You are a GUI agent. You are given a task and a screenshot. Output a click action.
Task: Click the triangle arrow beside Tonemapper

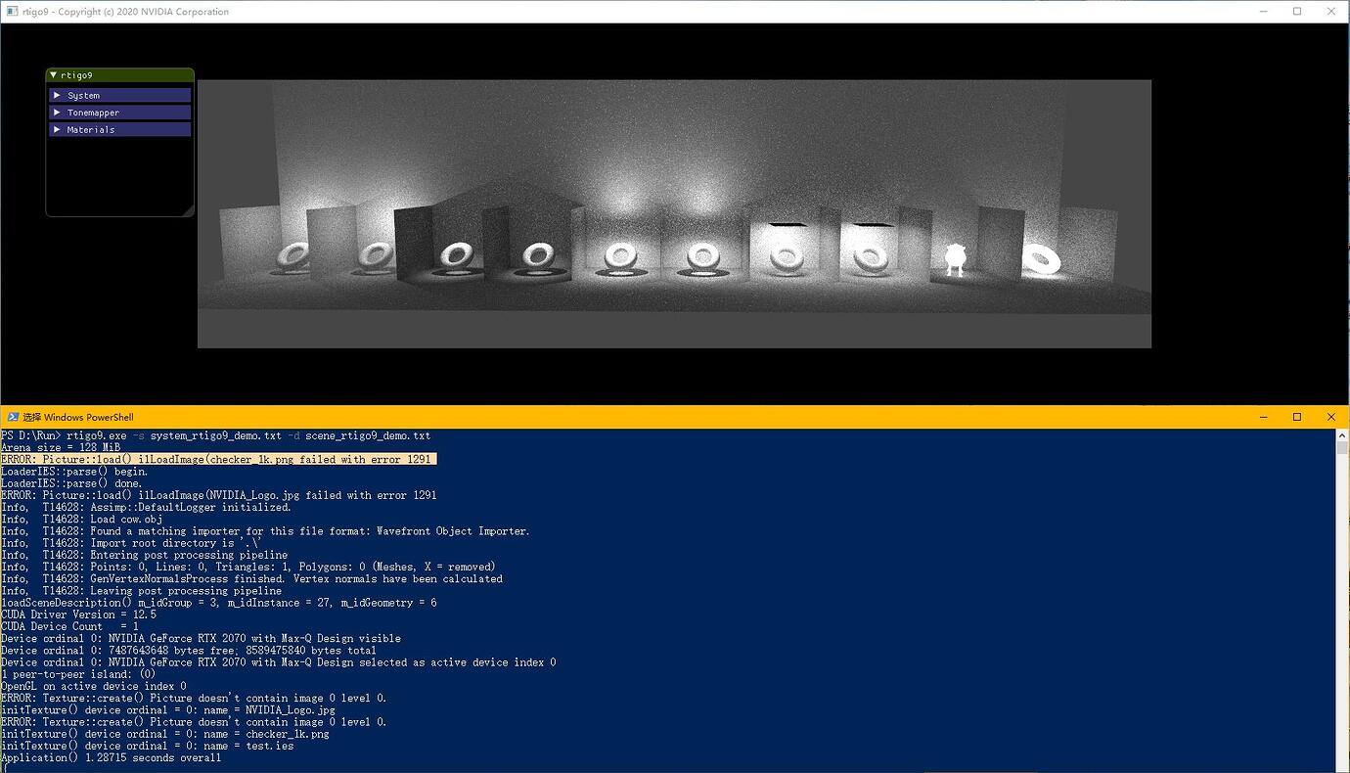click(x=58, y=112)
